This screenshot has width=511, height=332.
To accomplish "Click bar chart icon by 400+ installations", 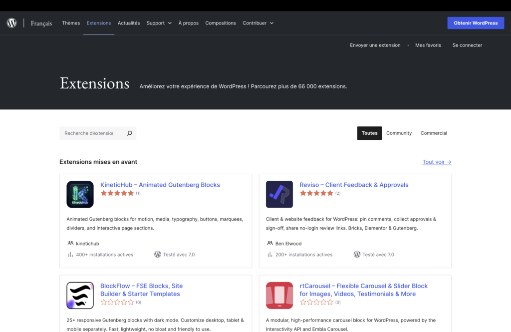I will pos(70,255).
